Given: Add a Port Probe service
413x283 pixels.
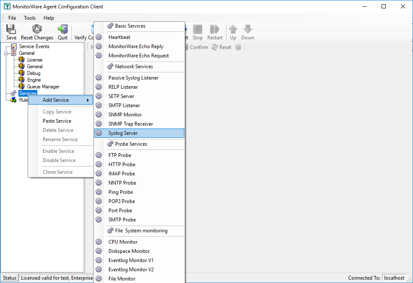Looking at the screenshot, I should [x=139, y=210].
